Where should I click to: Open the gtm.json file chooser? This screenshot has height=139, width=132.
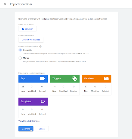(x=27, y=29)
